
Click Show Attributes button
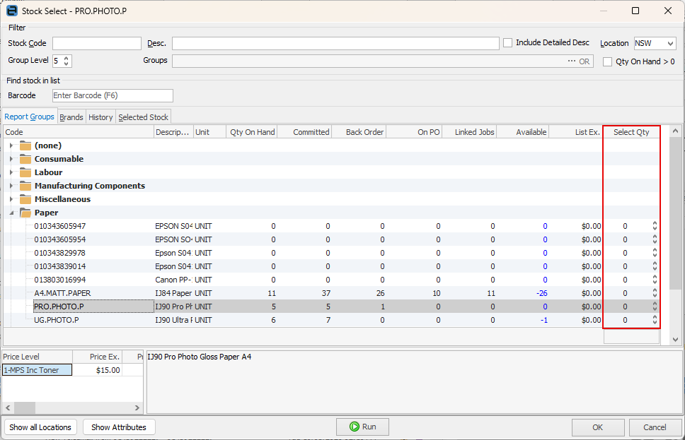click(x=119, y=427)
